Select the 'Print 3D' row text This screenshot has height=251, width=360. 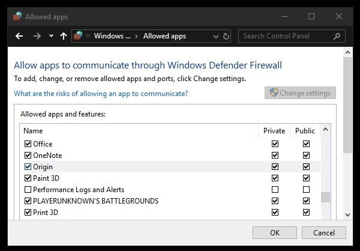tap(46, 213)
